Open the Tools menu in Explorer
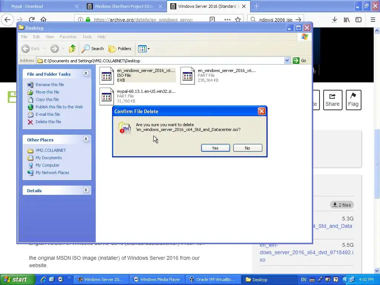The width and height of the screenshot is (380, 285). click(x=87, y=37)
